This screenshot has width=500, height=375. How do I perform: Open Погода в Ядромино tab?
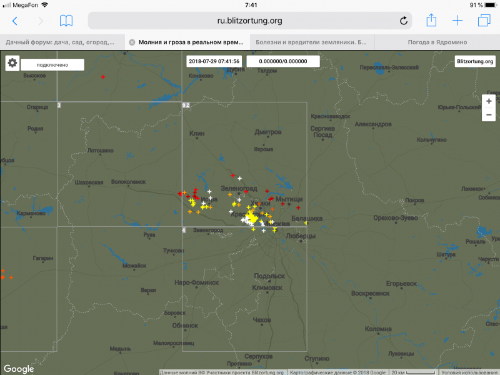[437, 42]
